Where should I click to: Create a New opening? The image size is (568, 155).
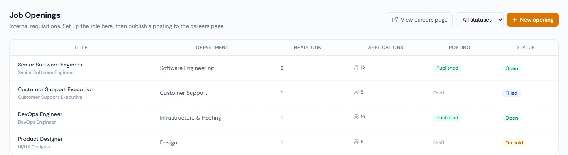coord(532,20)
